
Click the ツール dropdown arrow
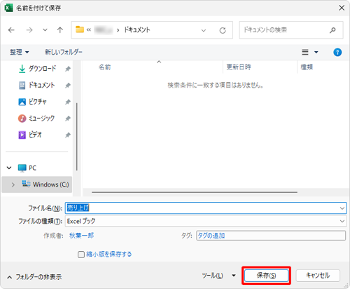coord(234,276)
